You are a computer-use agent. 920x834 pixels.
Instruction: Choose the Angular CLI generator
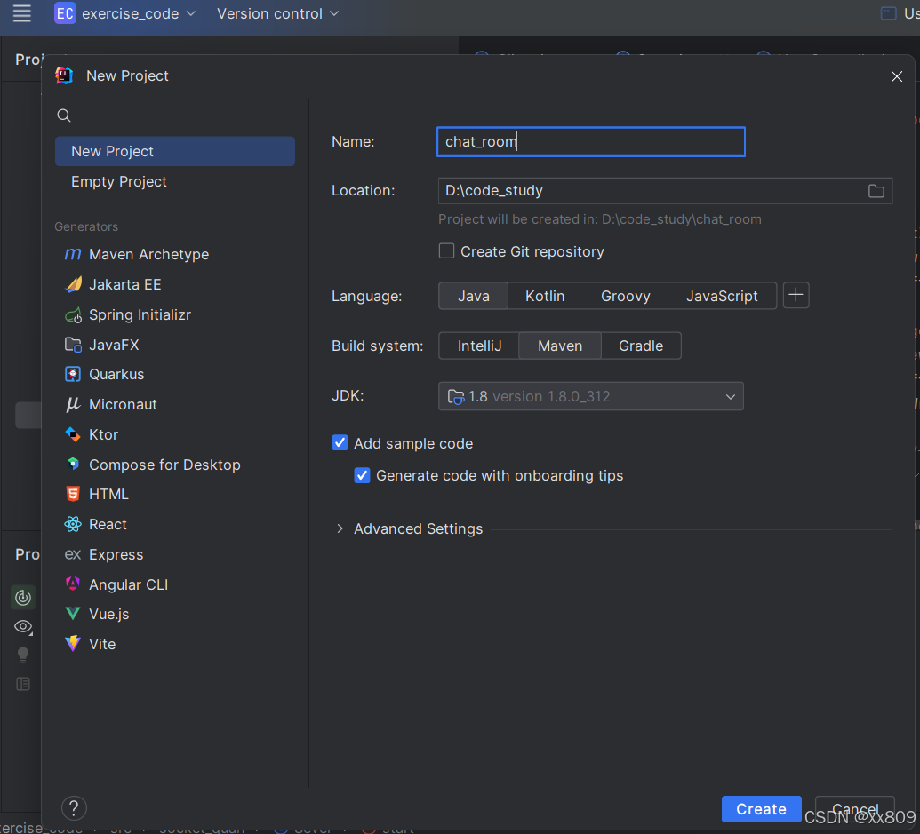pyautogui.click(x=116, y=585)
